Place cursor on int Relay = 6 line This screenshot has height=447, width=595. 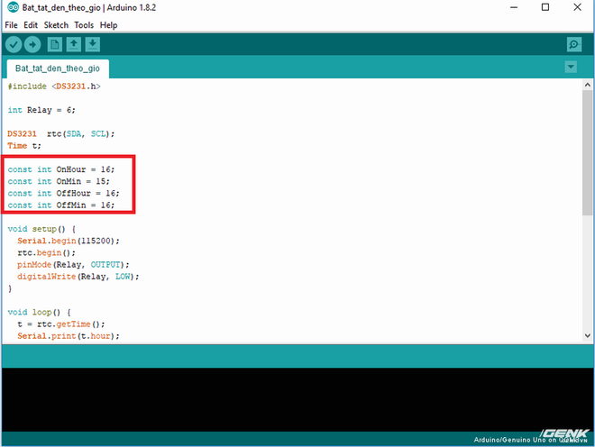41,110
